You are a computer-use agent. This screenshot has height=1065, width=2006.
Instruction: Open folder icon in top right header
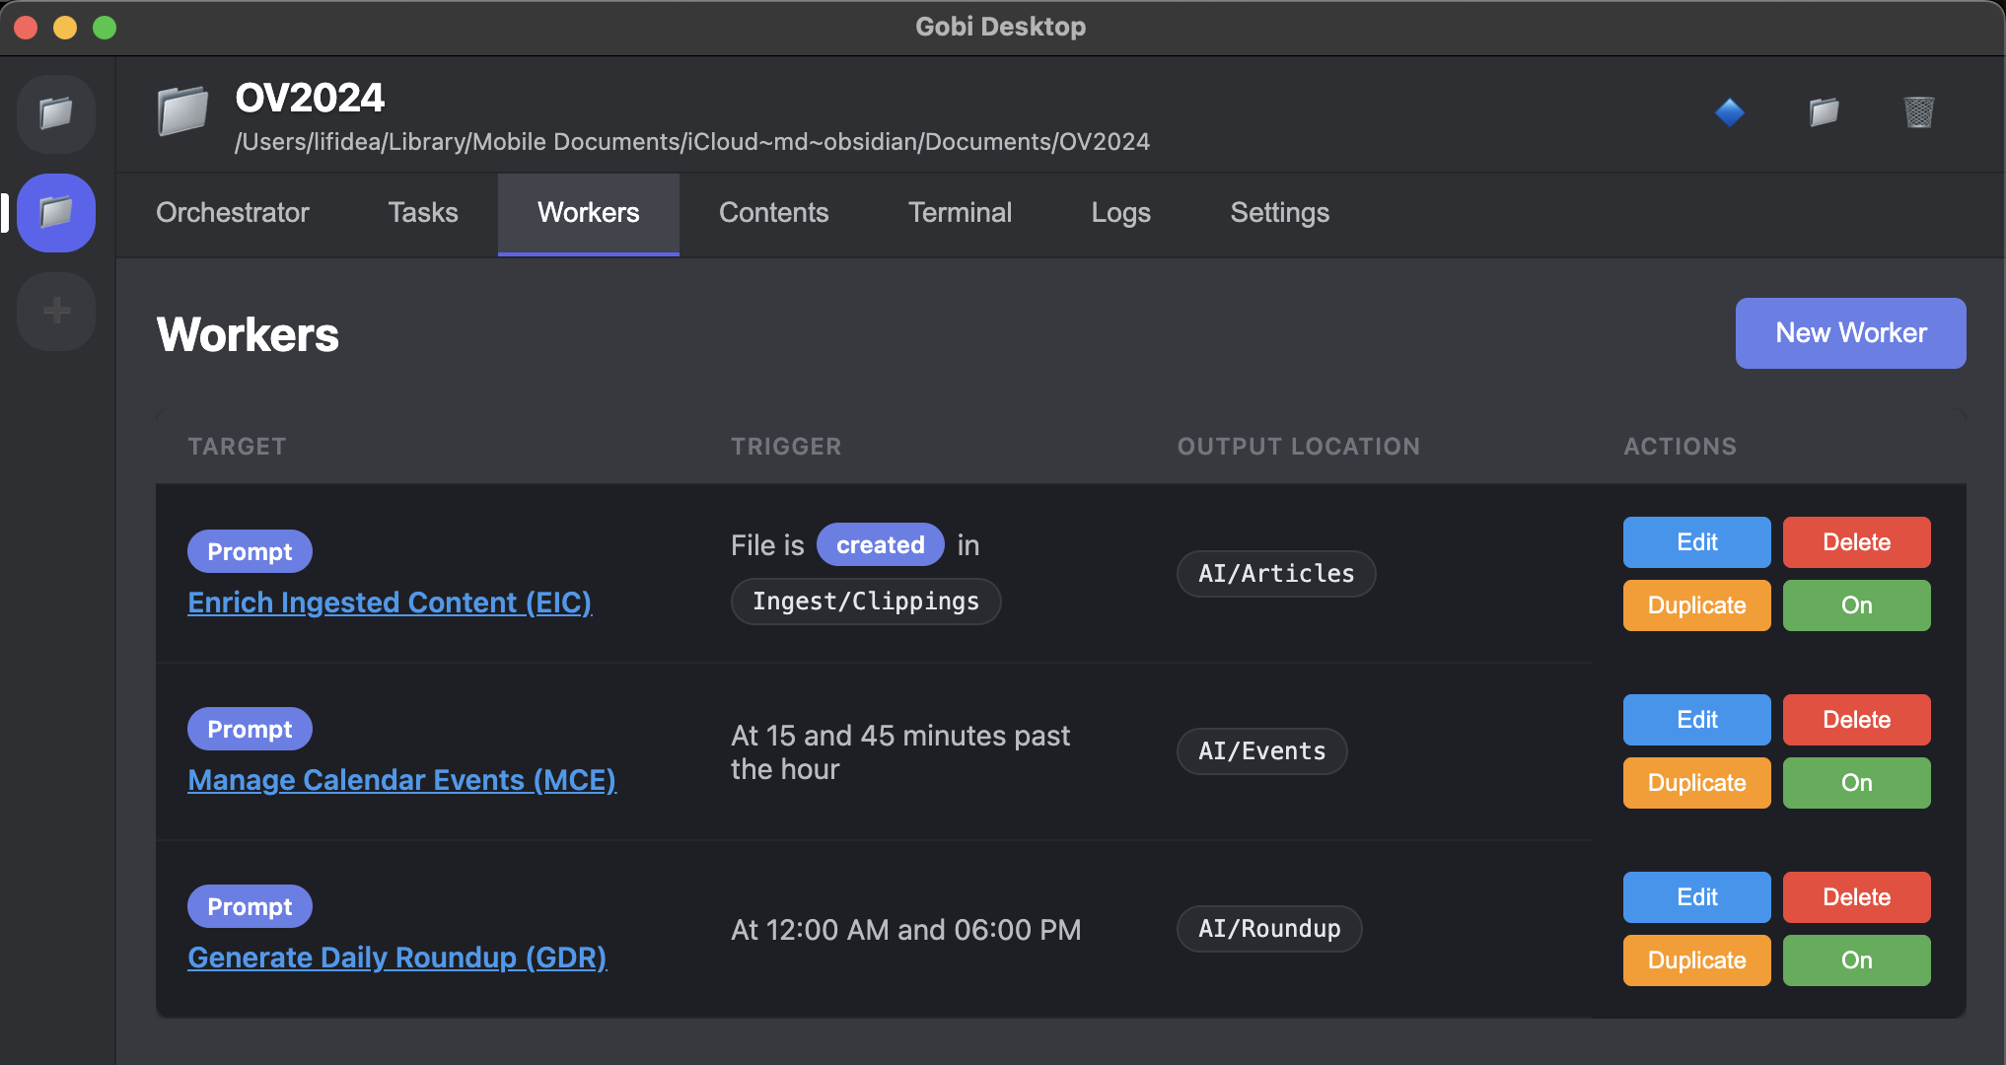1824,112
